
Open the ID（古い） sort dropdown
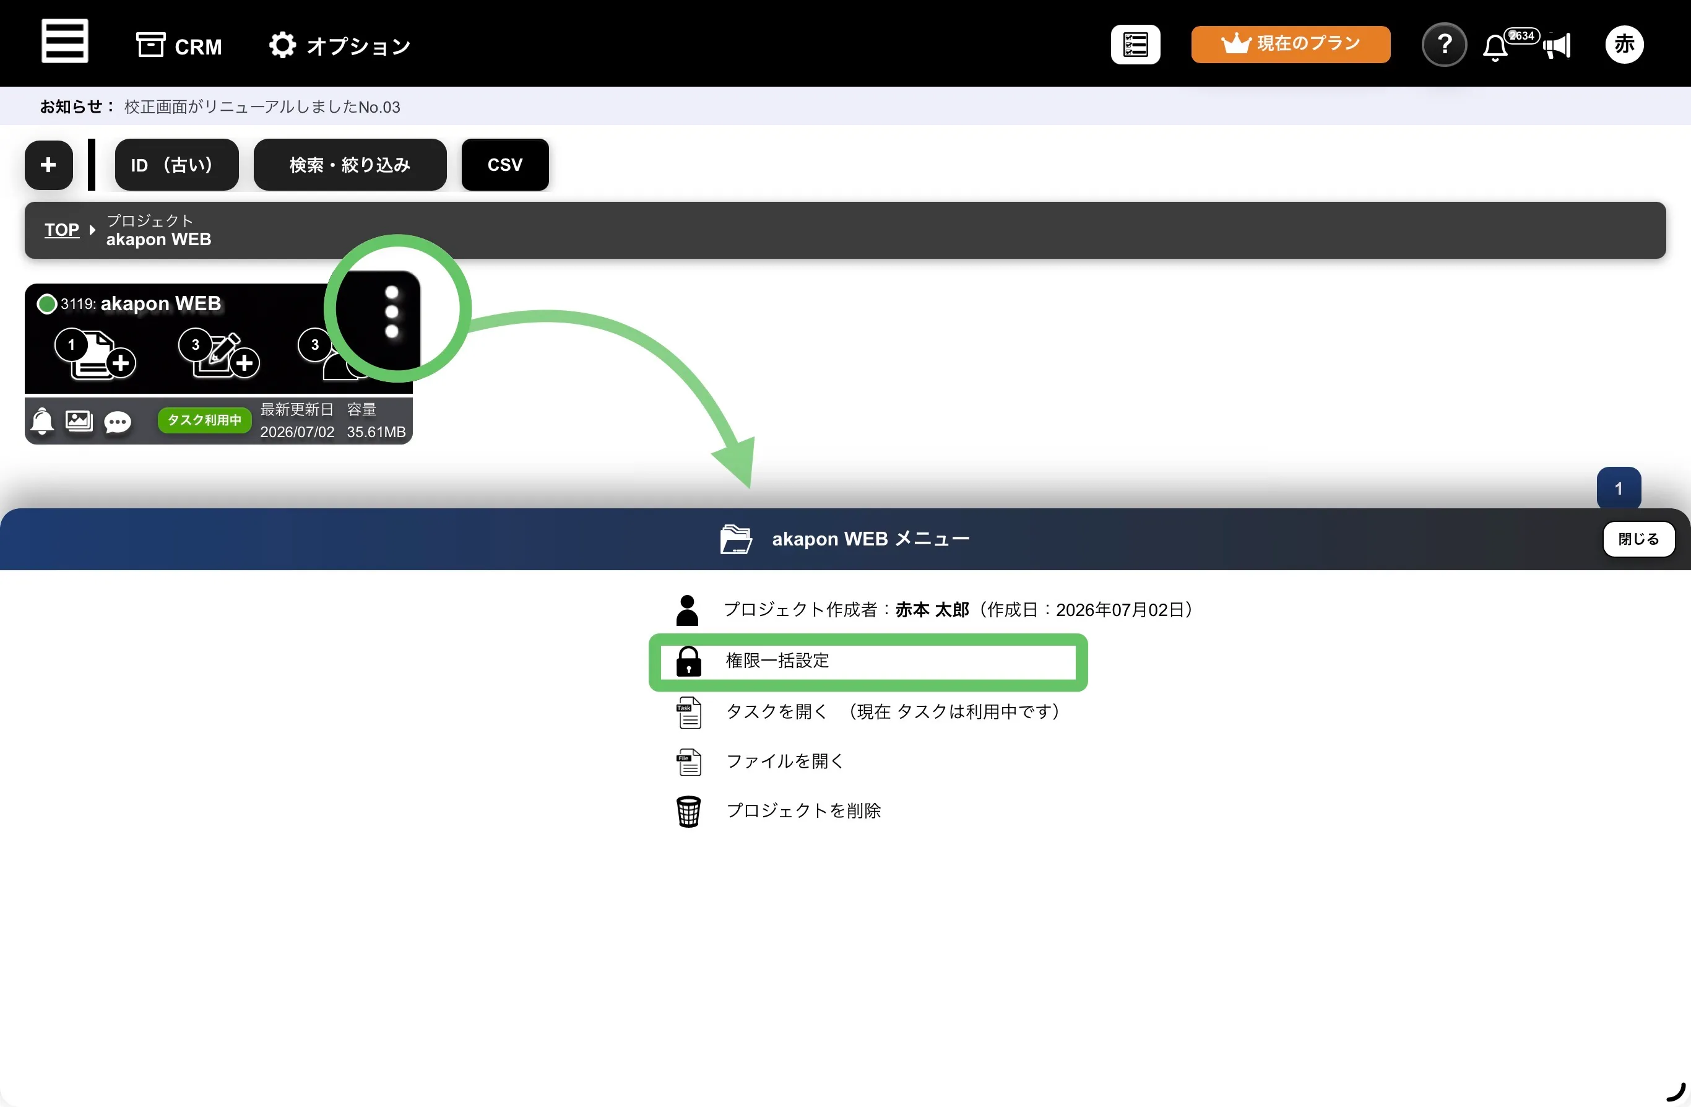click(x=176, y=165)
